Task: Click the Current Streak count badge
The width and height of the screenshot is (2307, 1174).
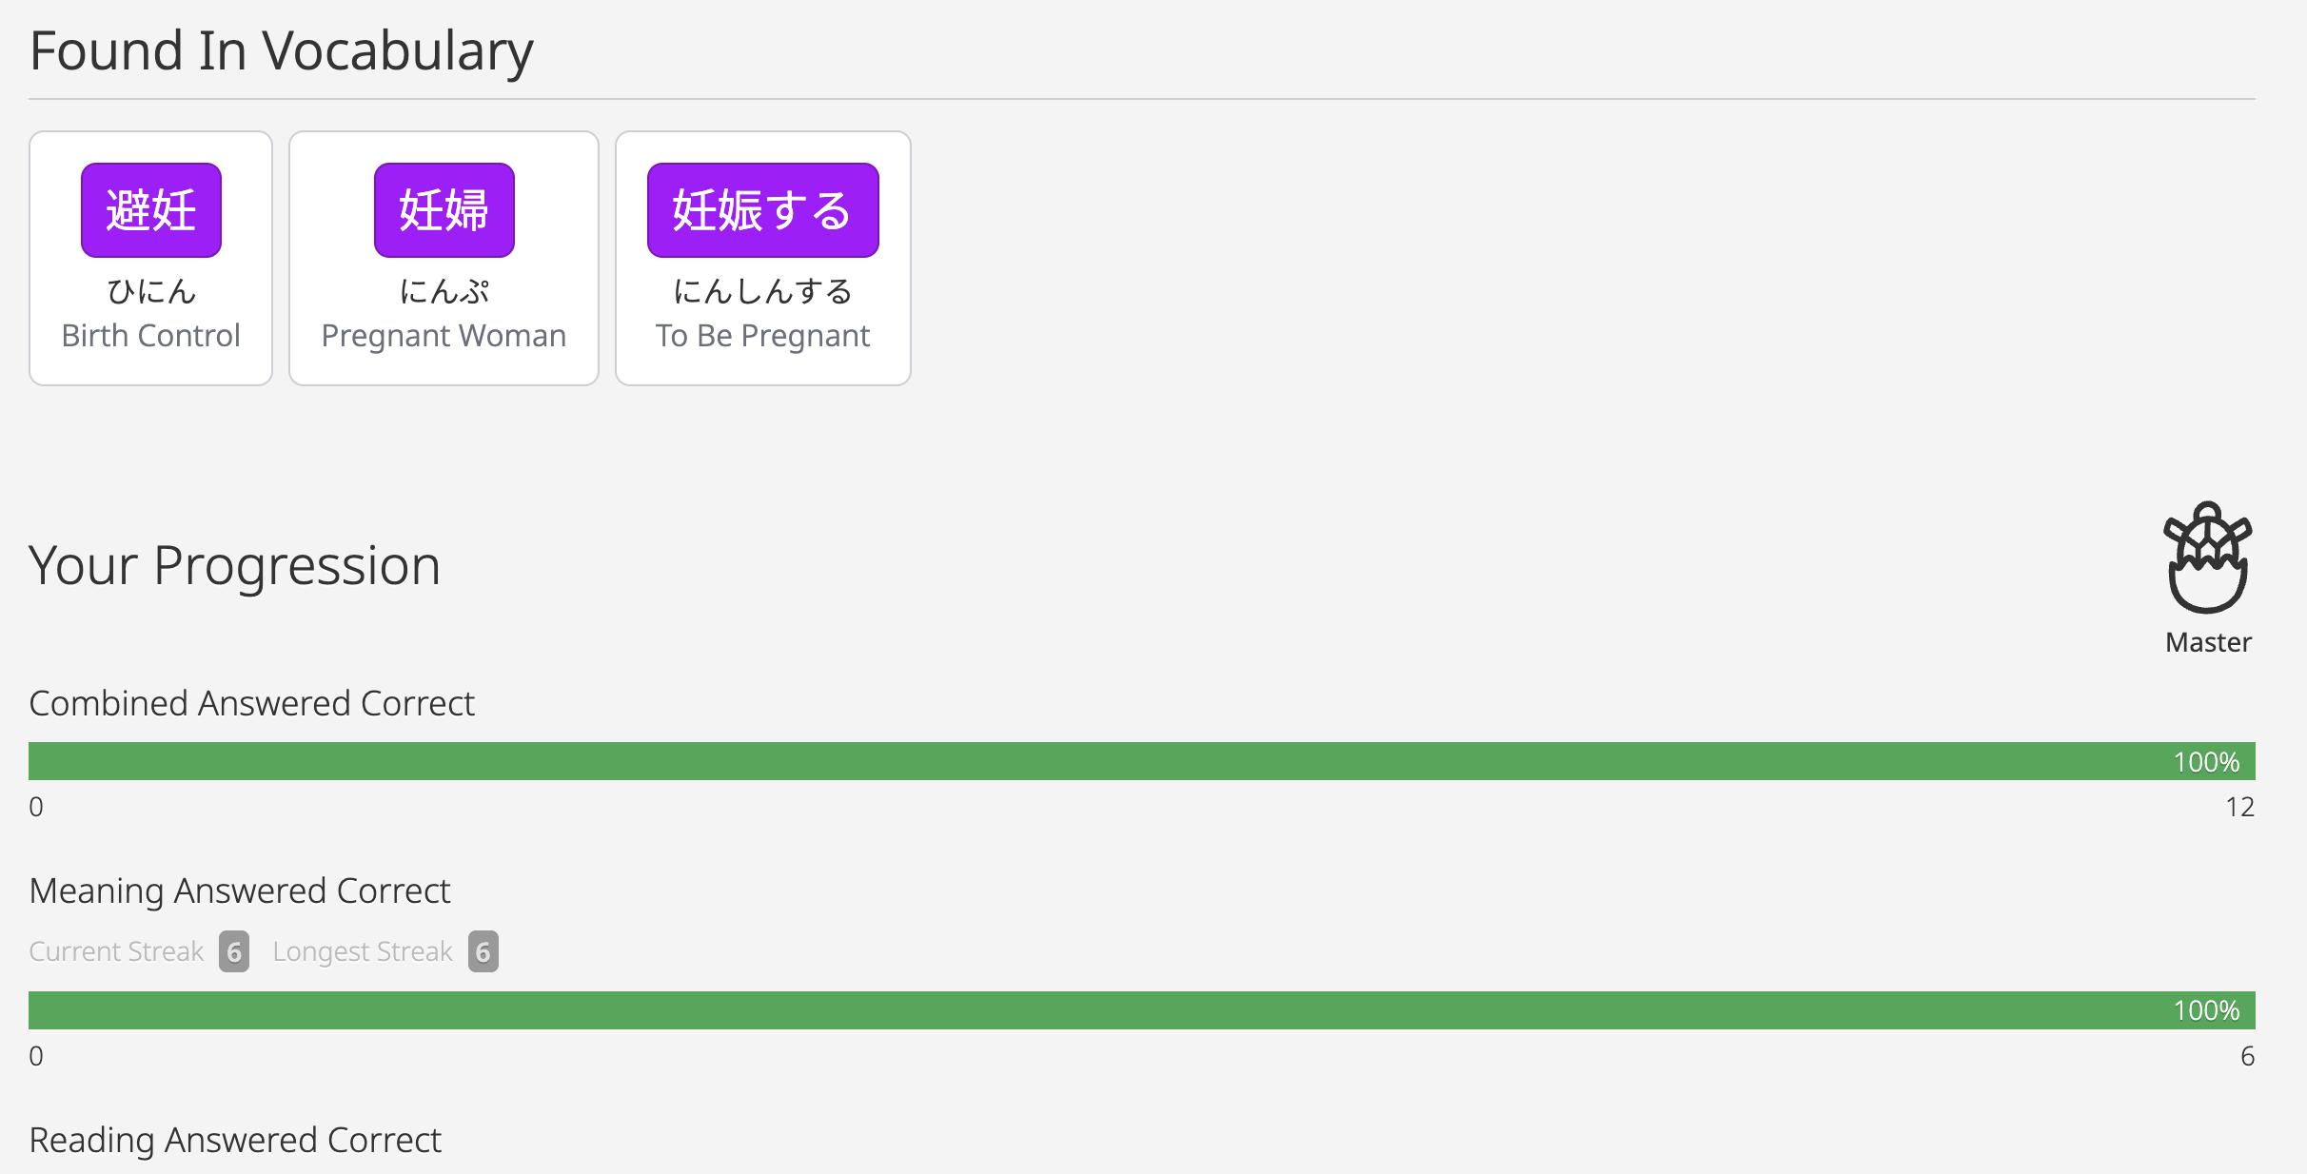Action: pos(234,951)
